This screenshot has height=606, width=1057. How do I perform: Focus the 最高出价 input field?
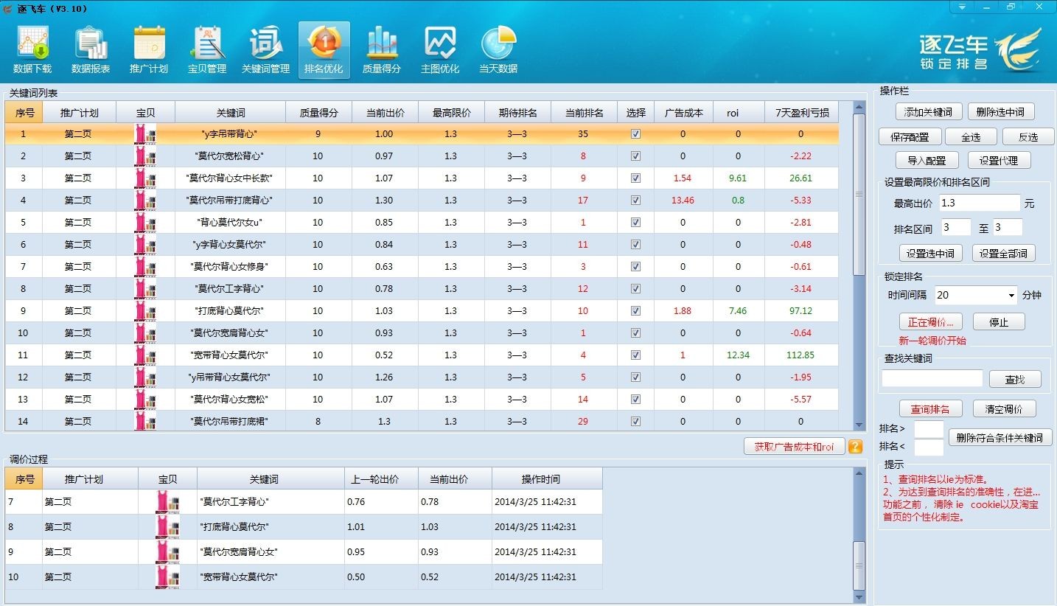980,203
